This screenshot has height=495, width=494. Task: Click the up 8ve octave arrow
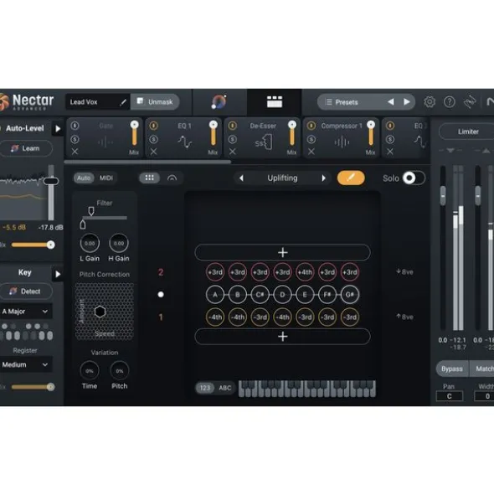pos(404,317)
